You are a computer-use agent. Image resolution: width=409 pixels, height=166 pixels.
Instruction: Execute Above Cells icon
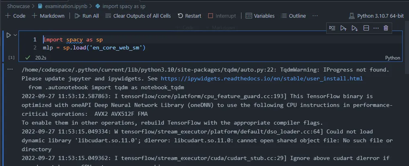(x=343, y=28)
